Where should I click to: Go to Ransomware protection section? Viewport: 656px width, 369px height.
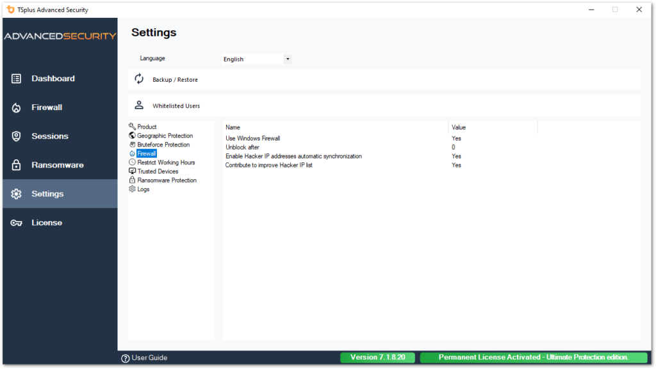pyautogui.click(x=55, y=164)
